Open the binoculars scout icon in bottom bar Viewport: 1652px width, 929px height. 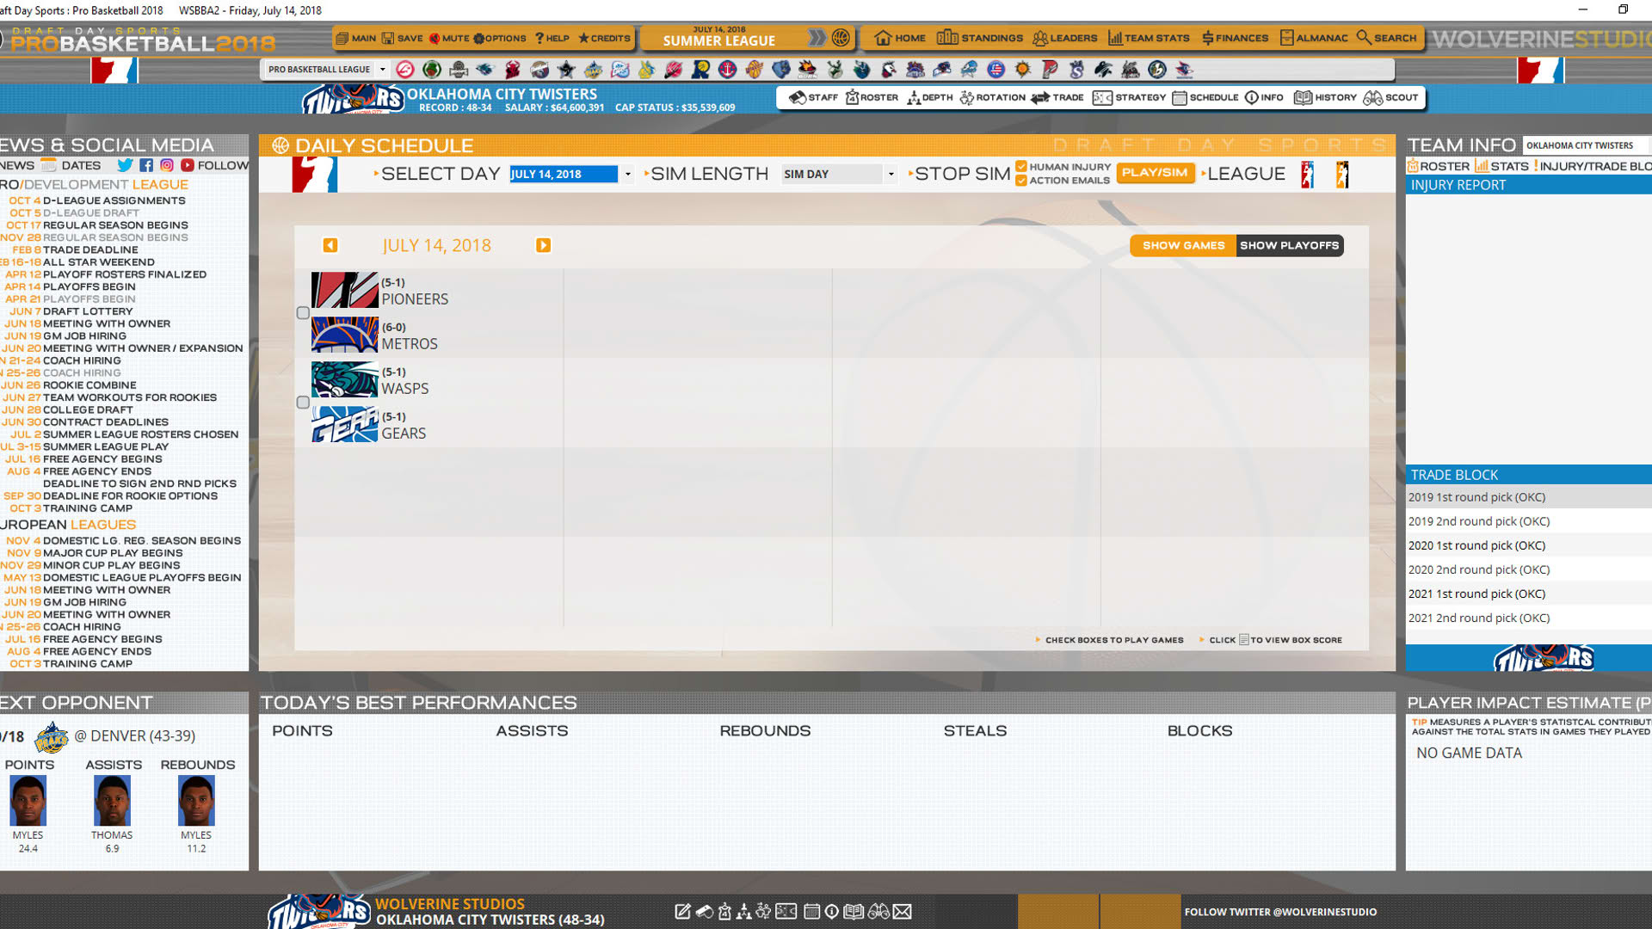878,911
